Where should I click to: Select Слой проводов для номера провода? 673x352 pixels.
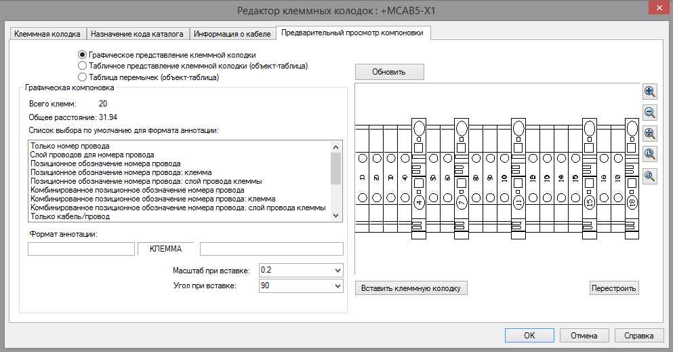pyautogui.click(x=92, y=155)
